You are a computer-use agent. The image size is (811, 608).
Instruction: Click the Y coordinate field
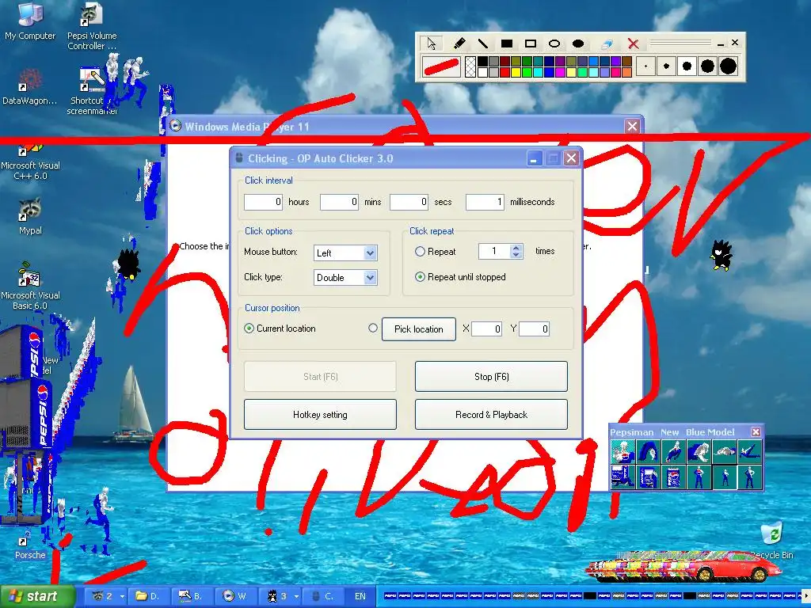pos(534,329)
